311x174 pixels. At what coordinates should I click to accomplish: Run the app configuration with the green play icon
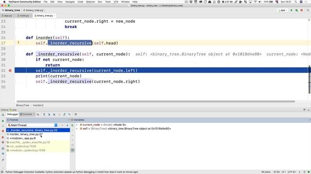point(292,10)
